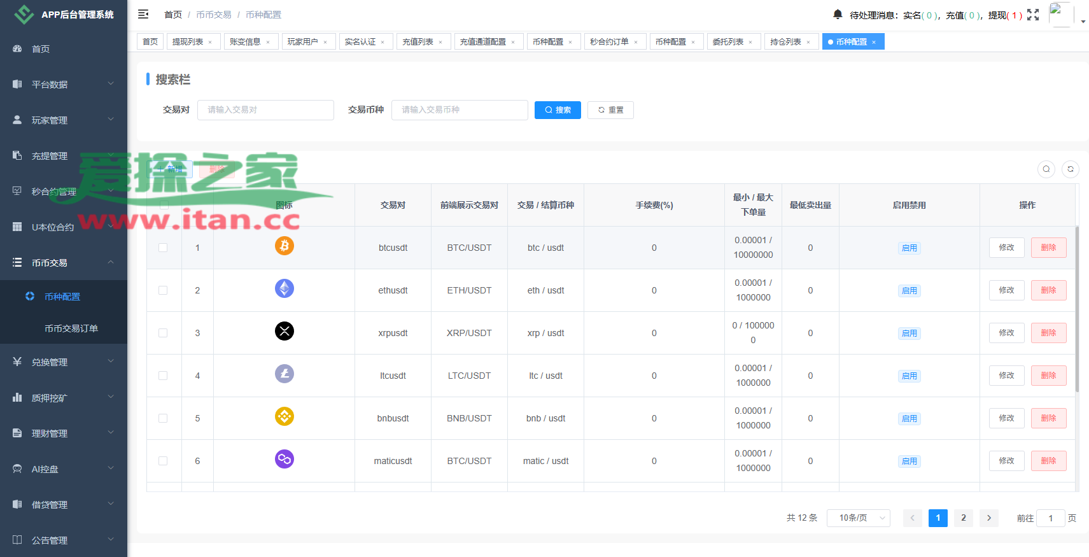Collapse the sidebar with the hamburger icon
The height and width of the screenshot is (557, 1089).
pyautogui.click(x=143, y=14)
